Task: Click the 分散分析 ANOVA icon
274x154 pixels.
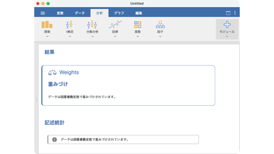Action: tap(92, 25)
